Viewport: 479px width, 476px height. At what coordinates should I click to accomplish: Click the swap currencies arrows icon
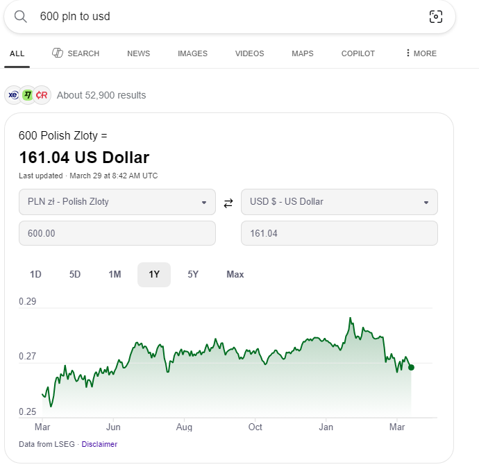(x=228, y=203)
